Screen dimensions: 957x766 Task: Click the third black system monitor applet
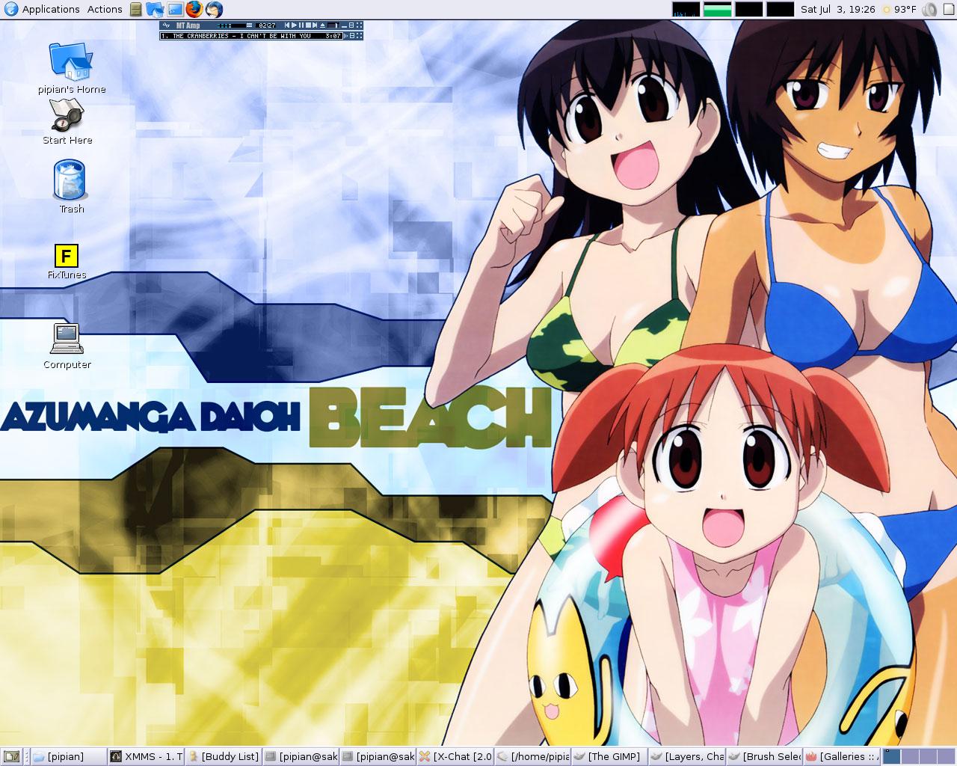click(x=748, y=10)
